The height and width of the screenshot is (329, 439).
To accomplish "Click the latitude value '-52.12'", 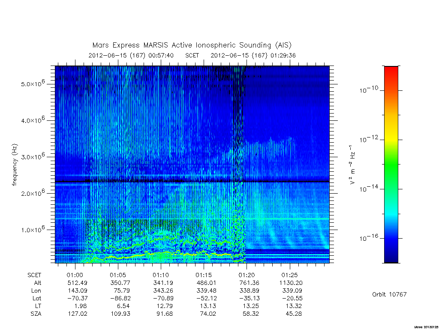I will (x=206, y=298).
